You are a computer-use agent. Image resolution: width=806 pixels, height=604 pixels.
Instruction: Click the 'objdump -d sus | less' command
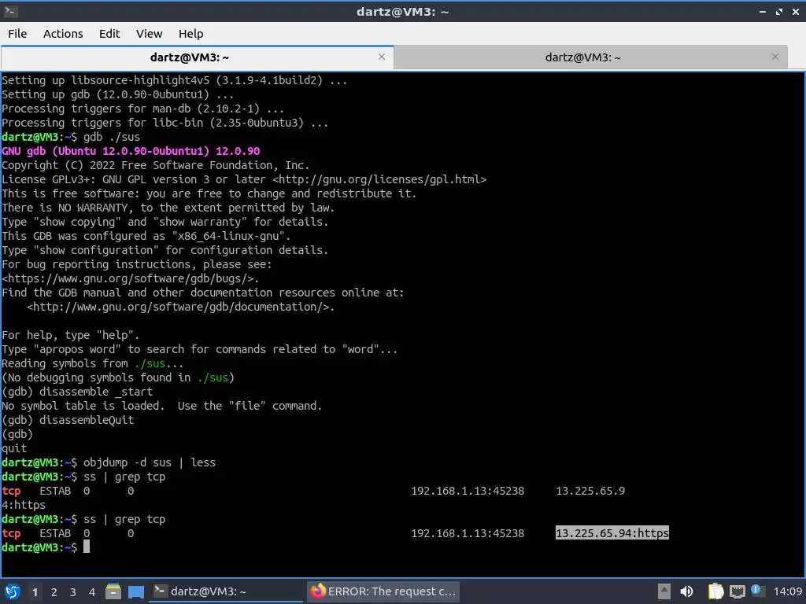(150, 462)
